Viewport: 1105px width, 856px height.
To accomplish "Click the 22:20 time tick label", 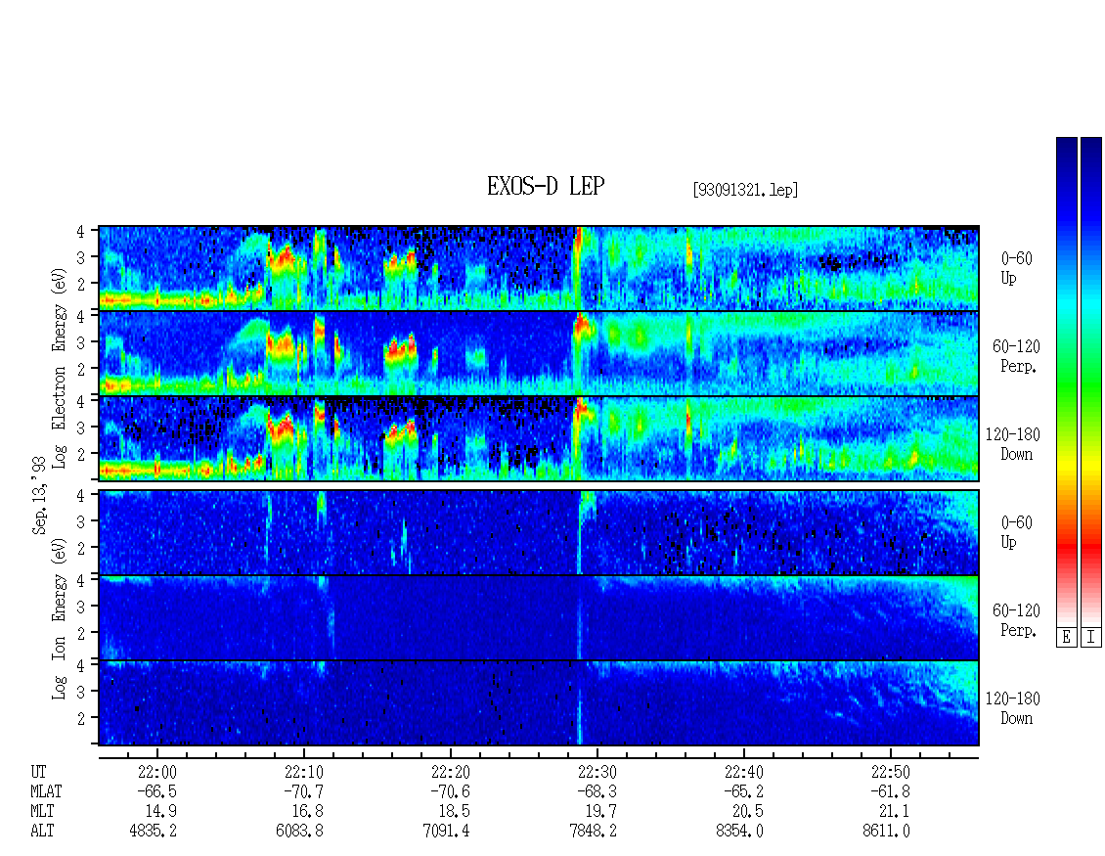I will coord(451,772).
